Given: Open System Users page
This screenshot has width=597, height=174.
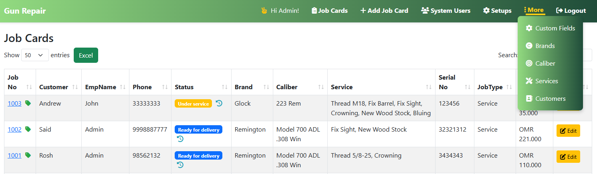Looking at the screenshot, I should pyautogui.click(x=446, y=10).
